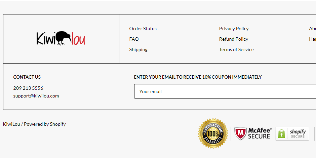Read the Terms of Service
The width and height of the screenshot is (316, 158).
click(236, 49)
